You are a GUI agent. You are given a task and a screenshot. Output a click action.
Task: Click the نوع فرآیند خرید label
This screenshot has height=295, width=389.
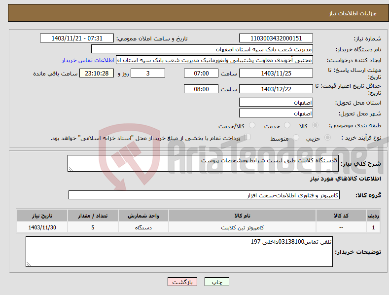(361, 138)
